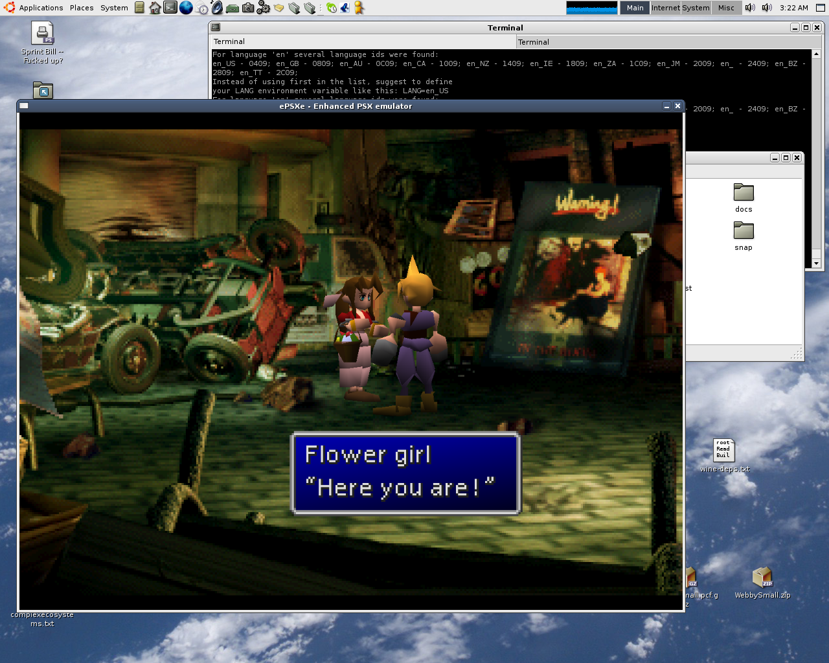Click the ePSXe window menu icon

[24, 106]
